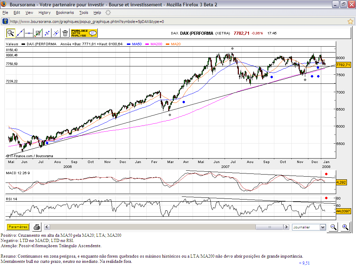Image resolution: width=356 pixels, height=267 pixels.
Task: Click the MA50 blue legend swatch
Action: 129,44
